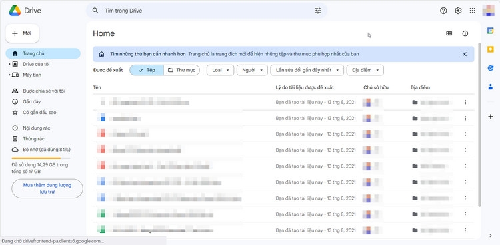This screenshot has height=245, width=500.
Task: Open more actions for seventh file row
Action: pyautogui.click(x=465, y=198)
